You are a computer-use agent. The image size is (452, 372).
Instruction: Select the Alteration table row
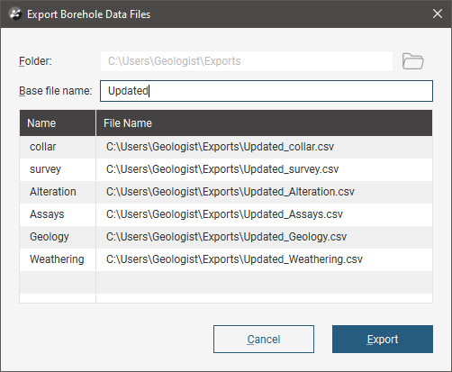coord(226,192)
